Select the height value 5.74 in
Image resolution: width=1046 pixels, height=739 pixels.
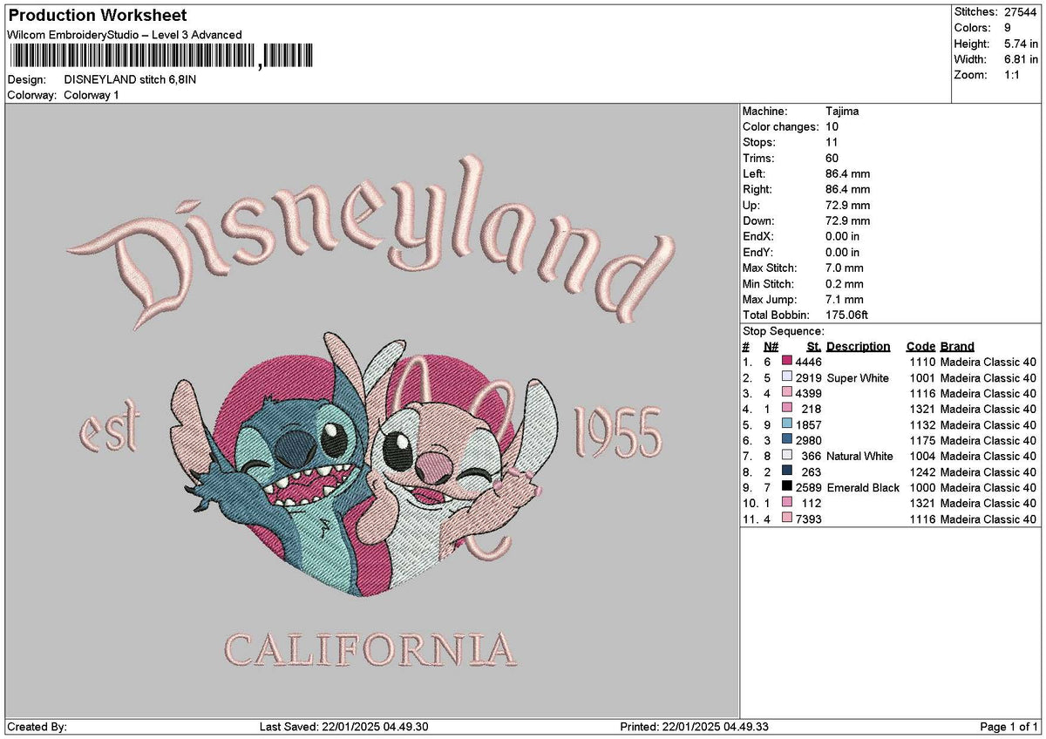click(x=1021, y=44)
